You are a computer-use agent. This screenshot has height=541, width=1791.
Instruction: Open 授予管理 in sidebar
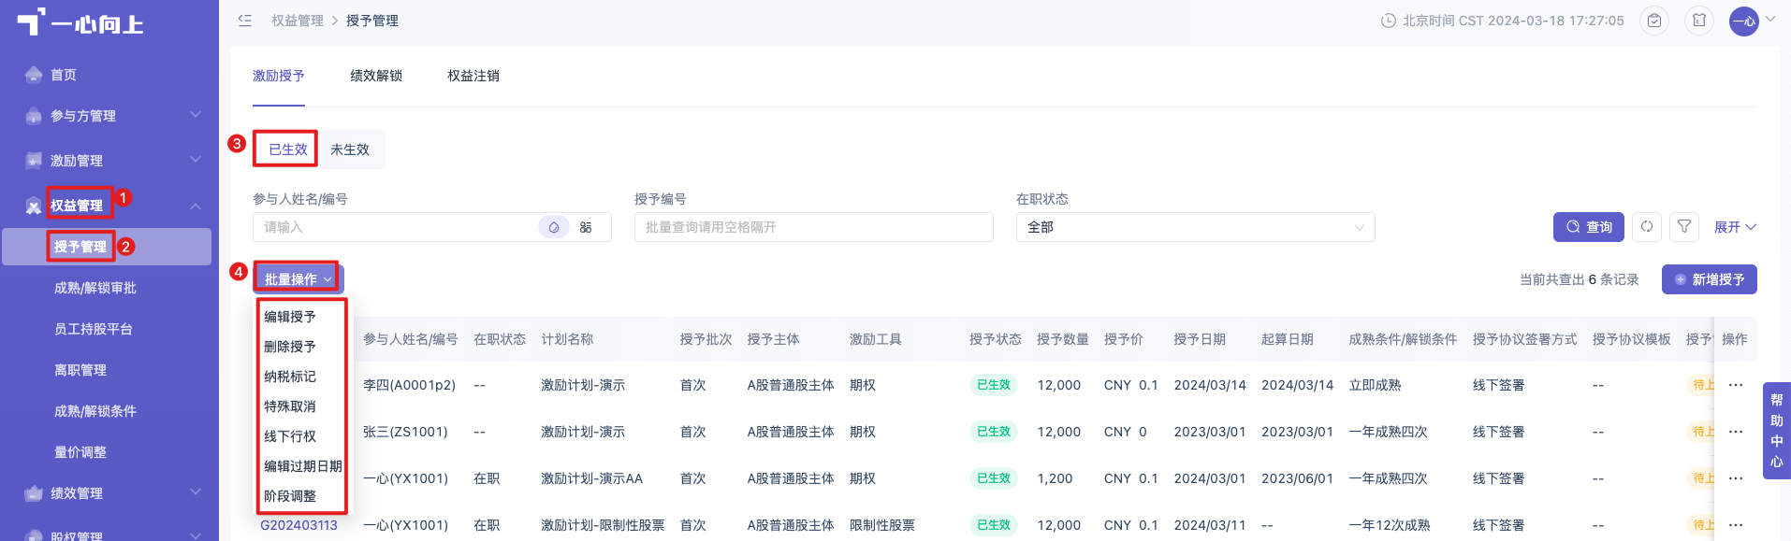coord(80,247)
